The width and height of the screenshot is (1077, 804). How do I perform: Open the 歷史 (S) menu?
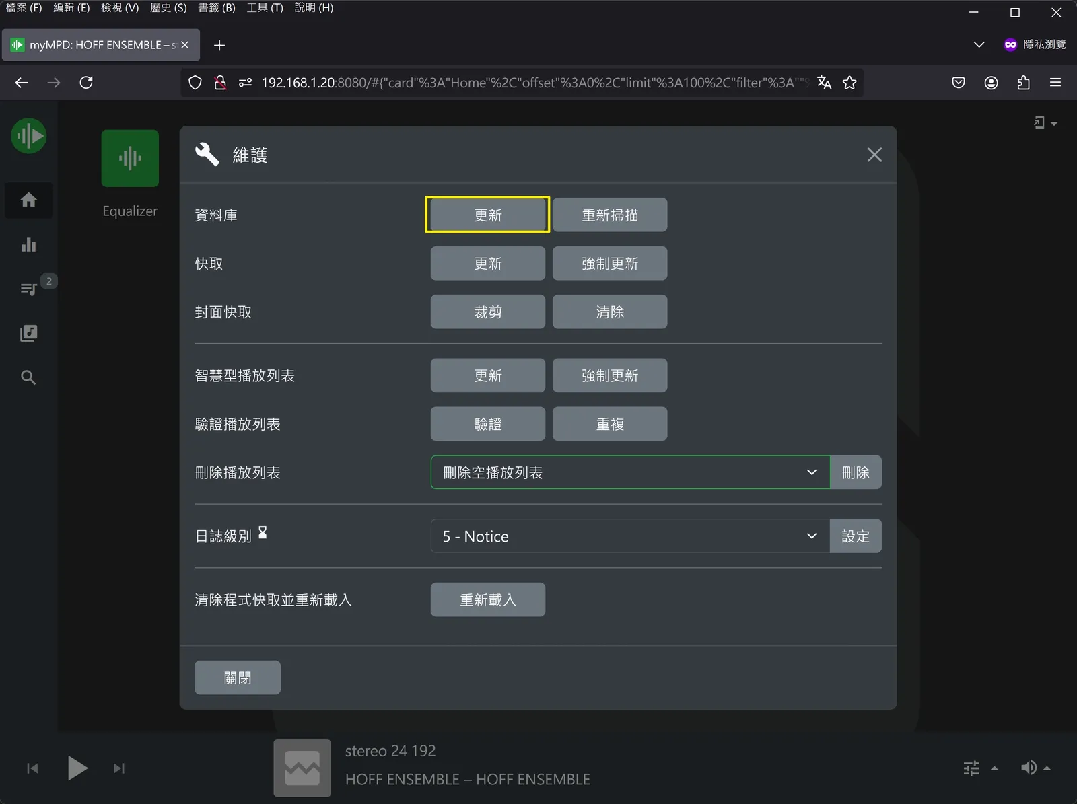(x=168, y=8)
